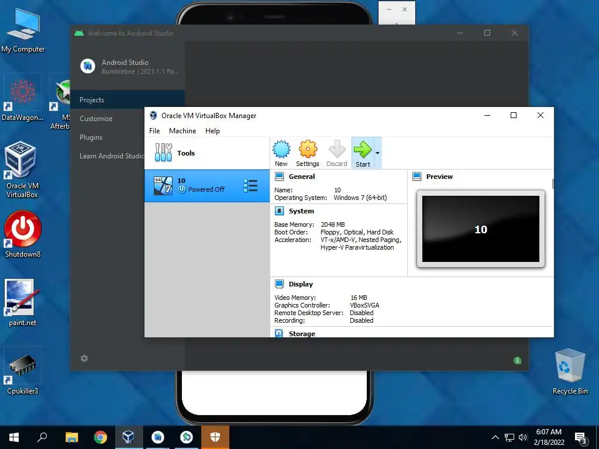Click the Discard toolbar icon
Viewport: 599px width, 449px height.
pos(336,153)
